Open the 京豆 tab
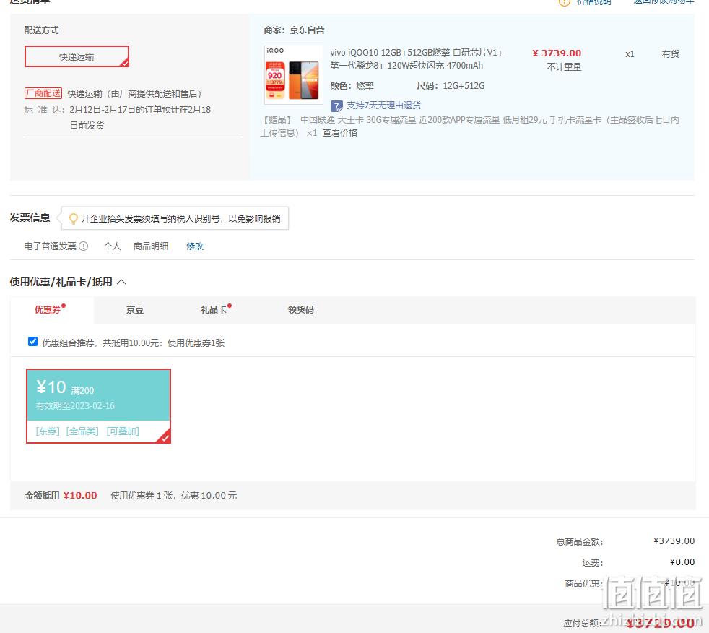 tap(135, 310)
